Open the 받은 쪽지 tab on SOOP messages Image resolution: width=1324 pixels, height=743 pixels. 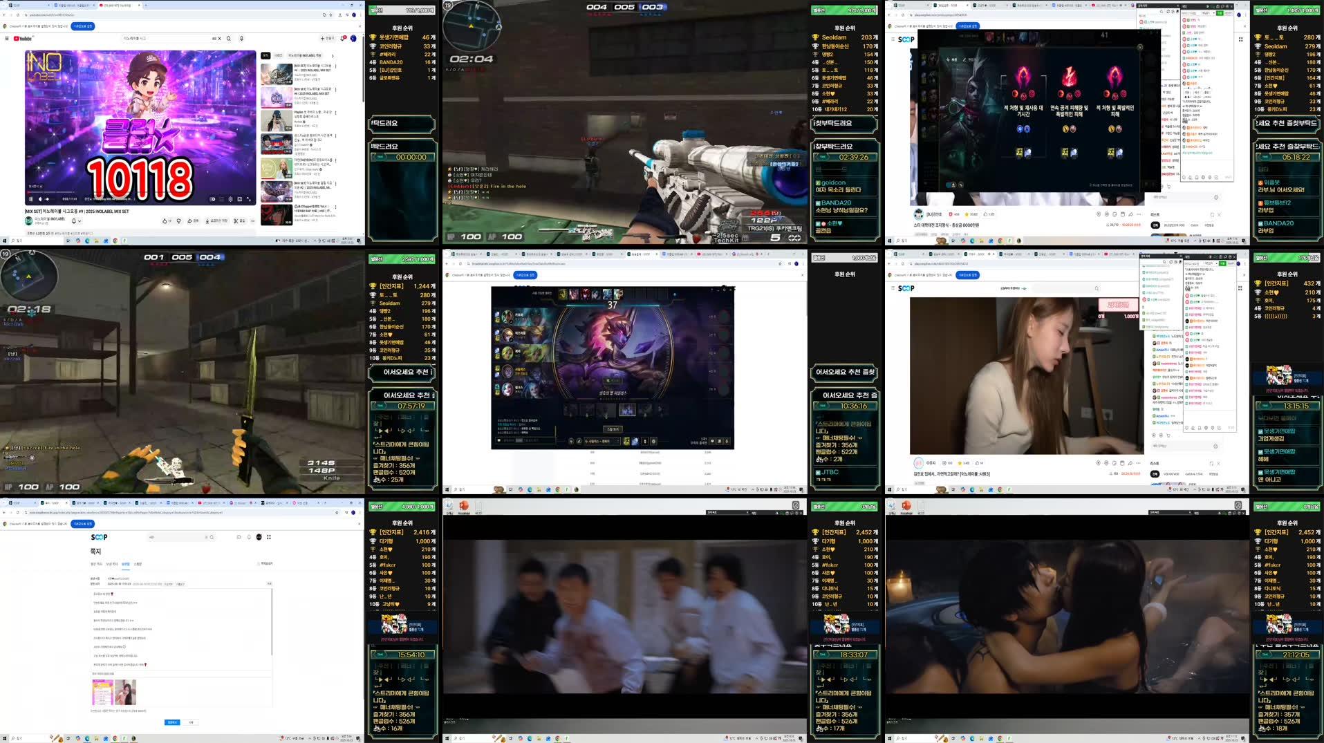coord(95,564)
